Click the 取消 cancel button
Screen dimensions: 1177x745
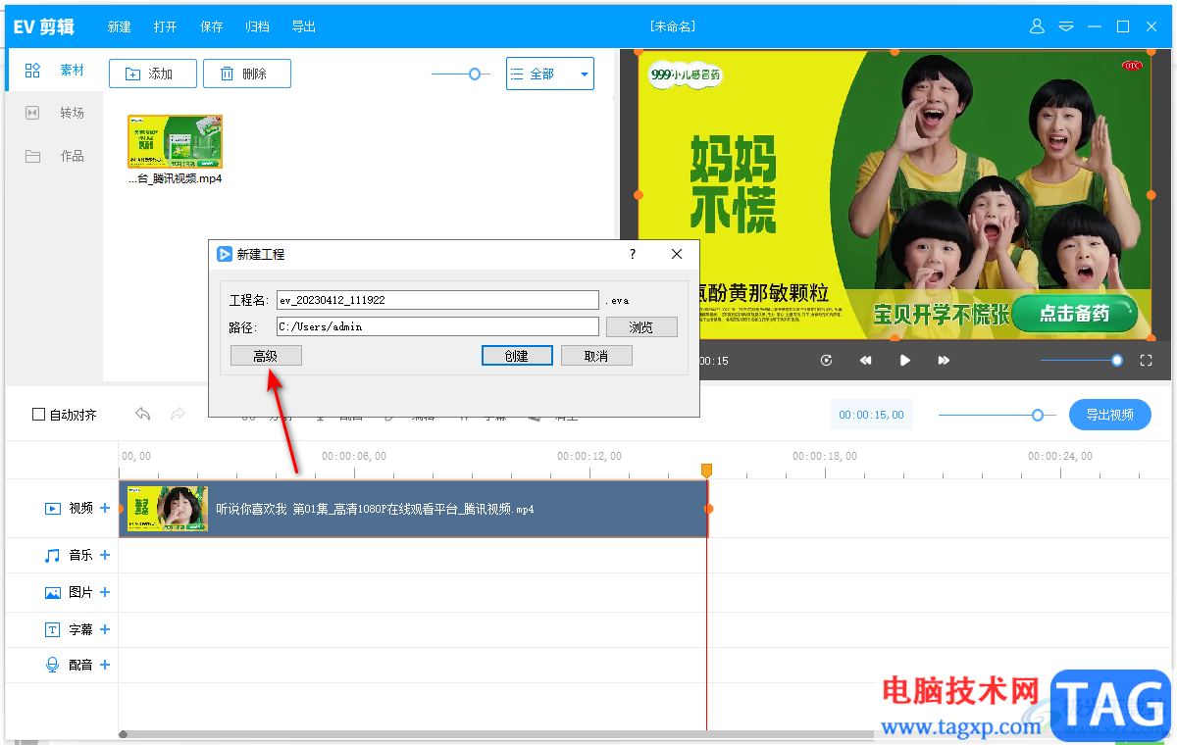click(x=596, y=356)
